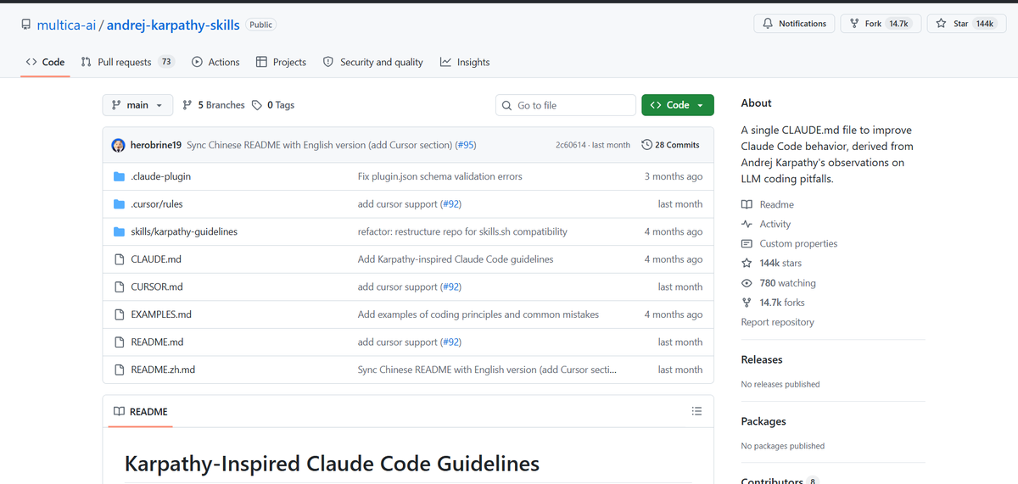Viewport: 1018px width, 484px height.
Task: View the 28 Commits history
Action: (x=671, y=145)
